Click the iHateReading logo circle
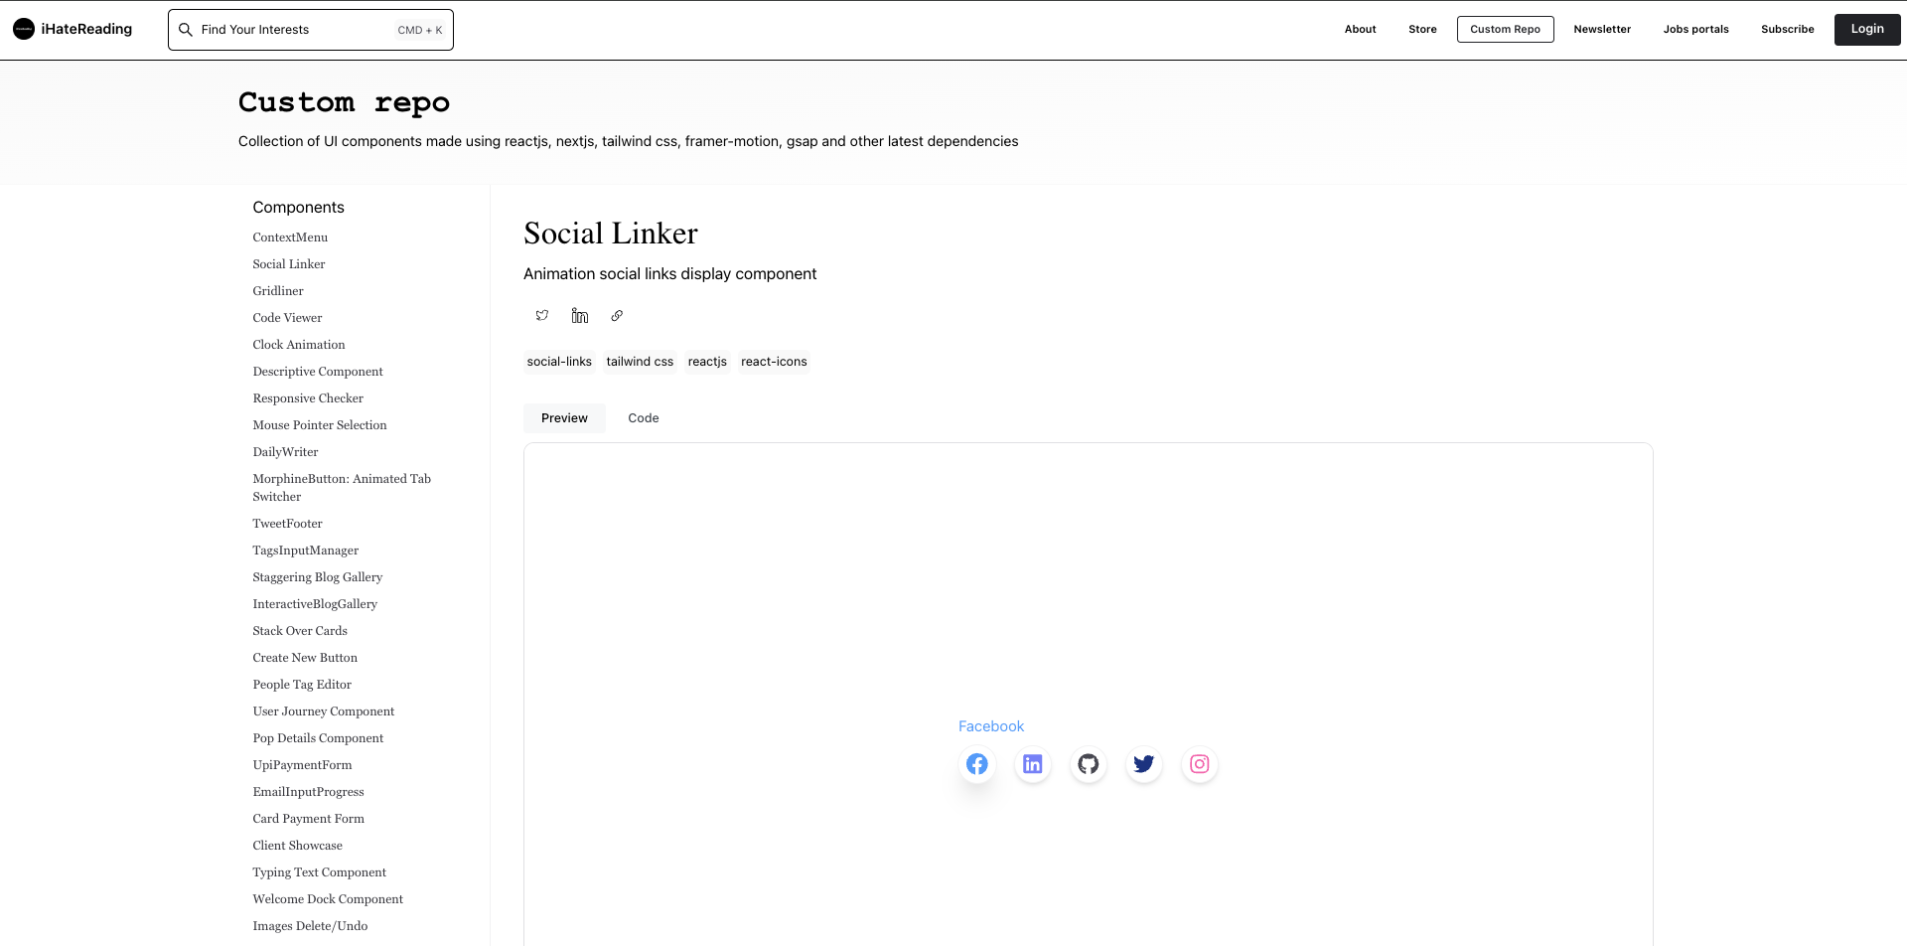Screen dimensions: 1907x946 24,30
